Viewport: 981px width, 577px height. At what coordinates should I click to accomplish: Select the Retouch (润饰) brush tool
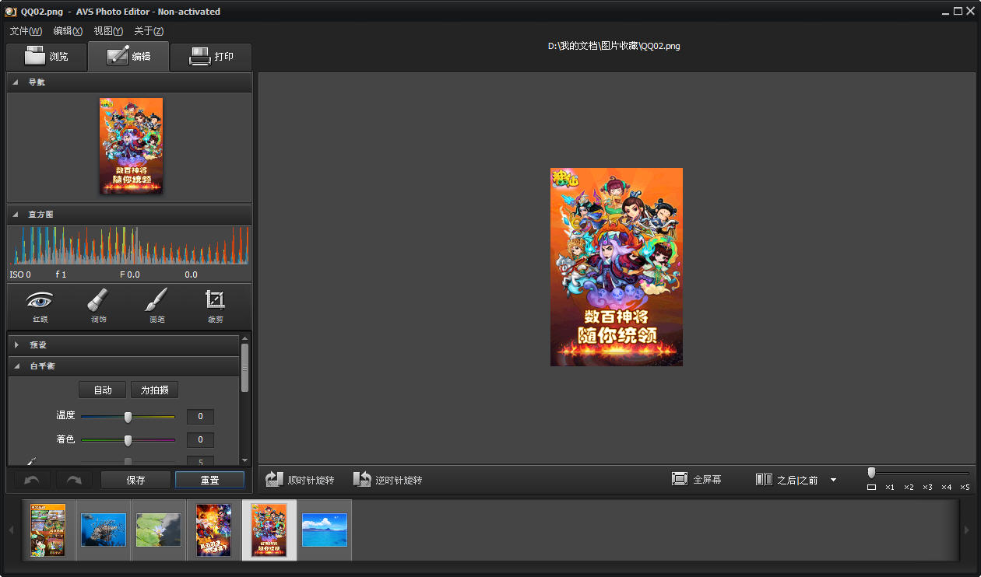pos(98,306)
